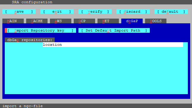This screenshot has height=108, width=192.
Task: Click Set Default Import Path button
Action: pyautogui.click(x=114, y=30)
